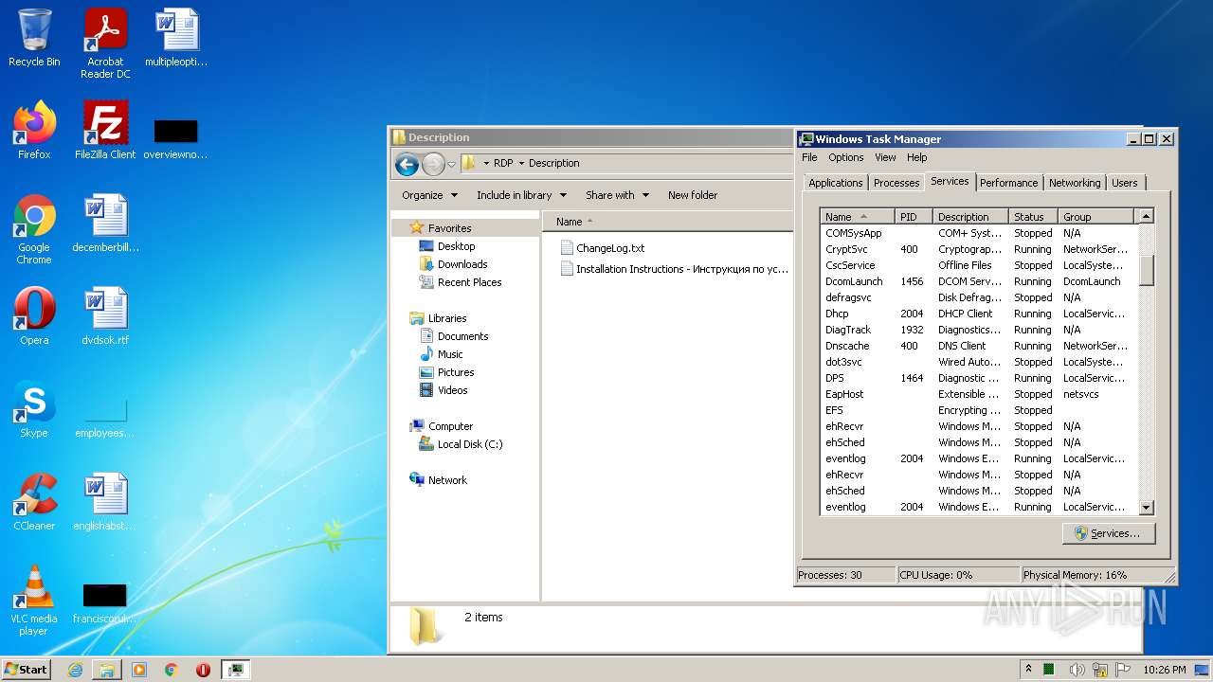This screenshot has width=1213, height=682.
Task: Select the FileZilla Client desktop icon
Action: coord(105,130)
